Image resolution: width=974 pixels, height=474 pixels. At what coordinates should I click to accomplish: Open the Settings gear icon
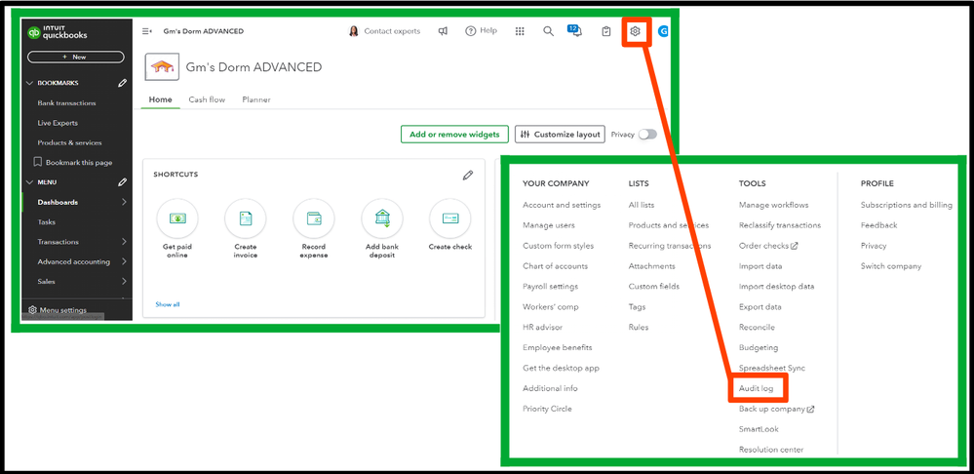pos(635,31)
